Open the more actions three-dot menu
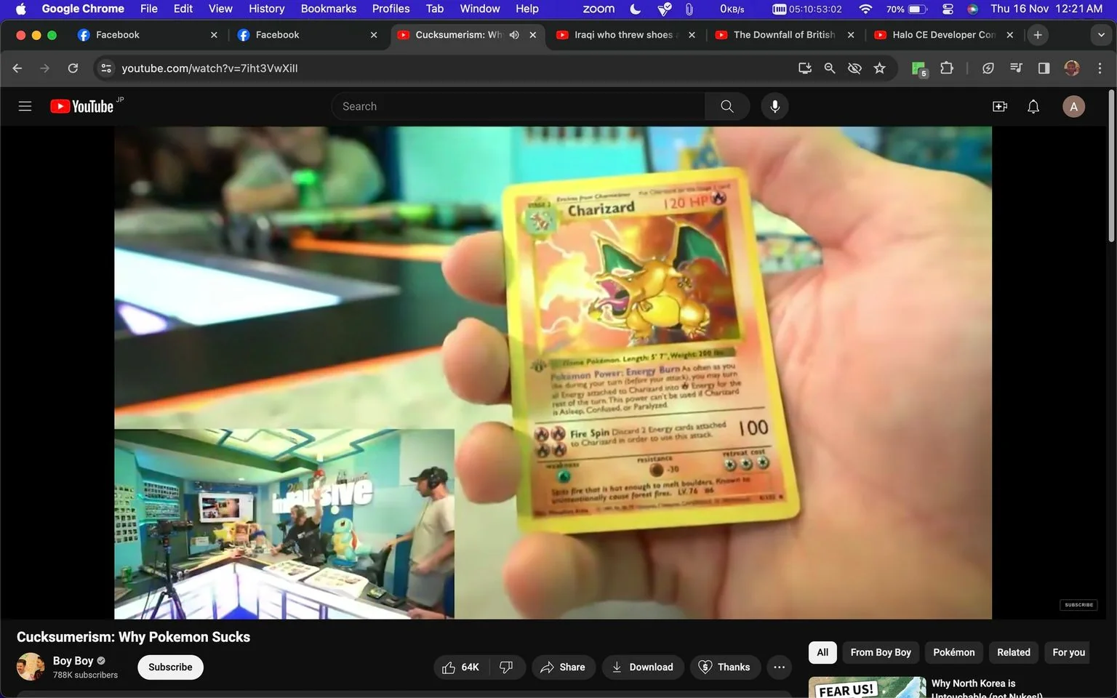The image size is (1117, 698). (779, 667)
